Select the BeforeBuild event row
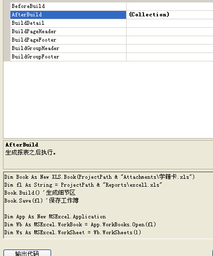 pyautogui.click(x=68, y=6)
